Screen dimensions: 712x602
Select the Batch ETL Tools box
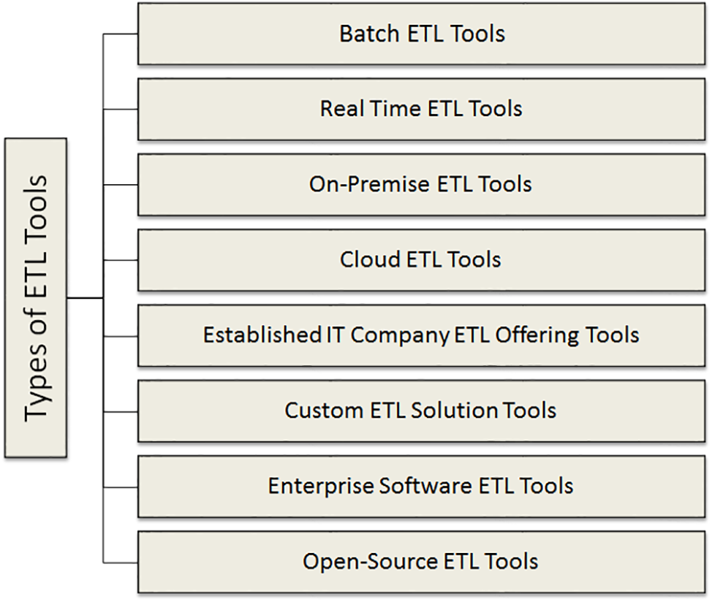pos(422,34)
